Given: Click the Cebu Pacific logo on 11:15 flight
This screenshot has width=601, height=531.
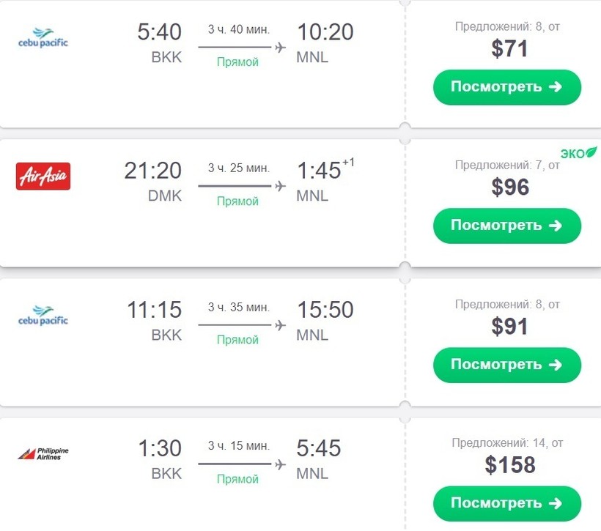Looking at the screenshot, I should tap(43, 316).
